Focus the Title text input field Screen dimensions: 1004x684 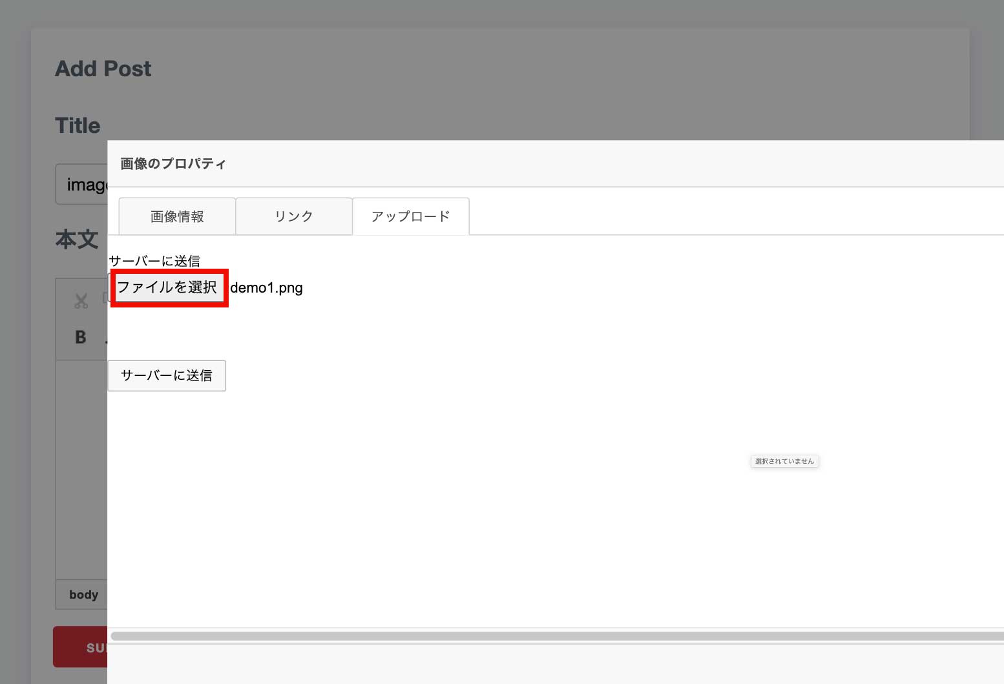coord(82,185)
